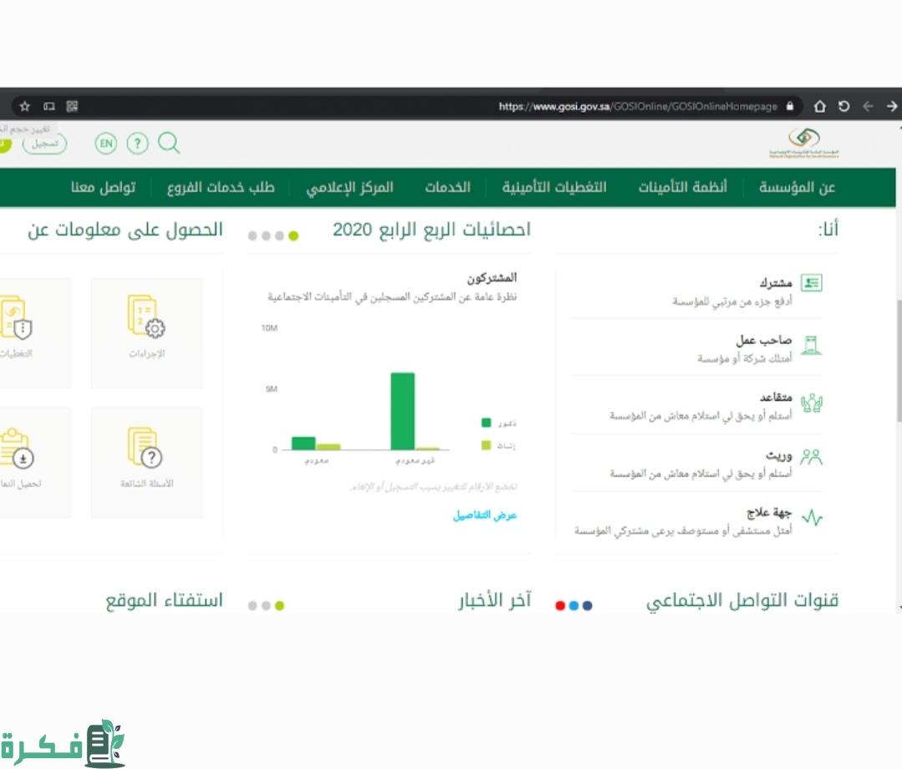The height and width of the screenshot is (769, 902).
Task: Open the الإجراءات procedures icon tile
Action: (x=147, y=332)
